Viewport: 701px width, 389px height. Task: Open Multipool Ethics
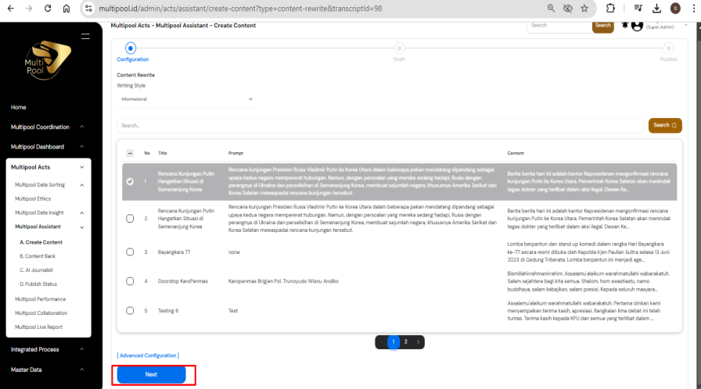click(33, 199)
